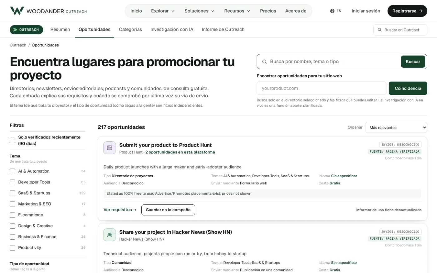The image size is (437, 273).
Task: Open the Más relevantes sort dropdown
Action: [396, 127]
